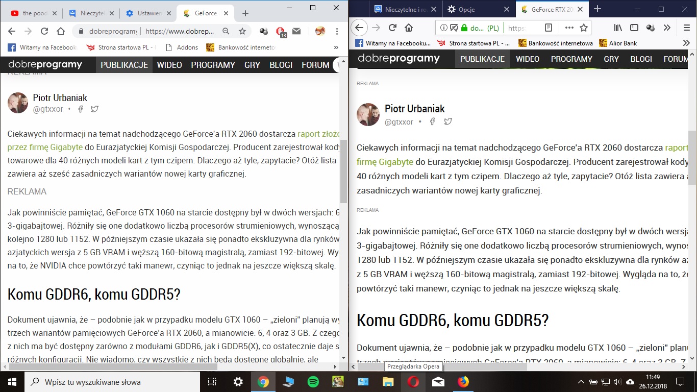The height and width of the screenshot is (392, 697).
Task: Open PUBLIKACJE menu in Chrome page
Action: pyautogui.click(x=124, y=65)
